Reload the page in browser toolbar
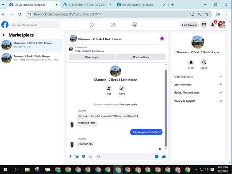The height and width of the screenshot is (174, 232). (19, 14)
